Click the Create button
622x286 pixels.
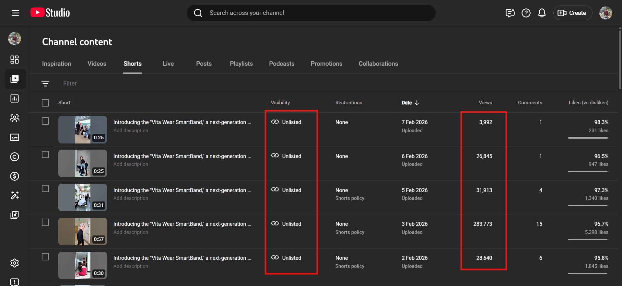pyautogui.click(x=572, y=13)
